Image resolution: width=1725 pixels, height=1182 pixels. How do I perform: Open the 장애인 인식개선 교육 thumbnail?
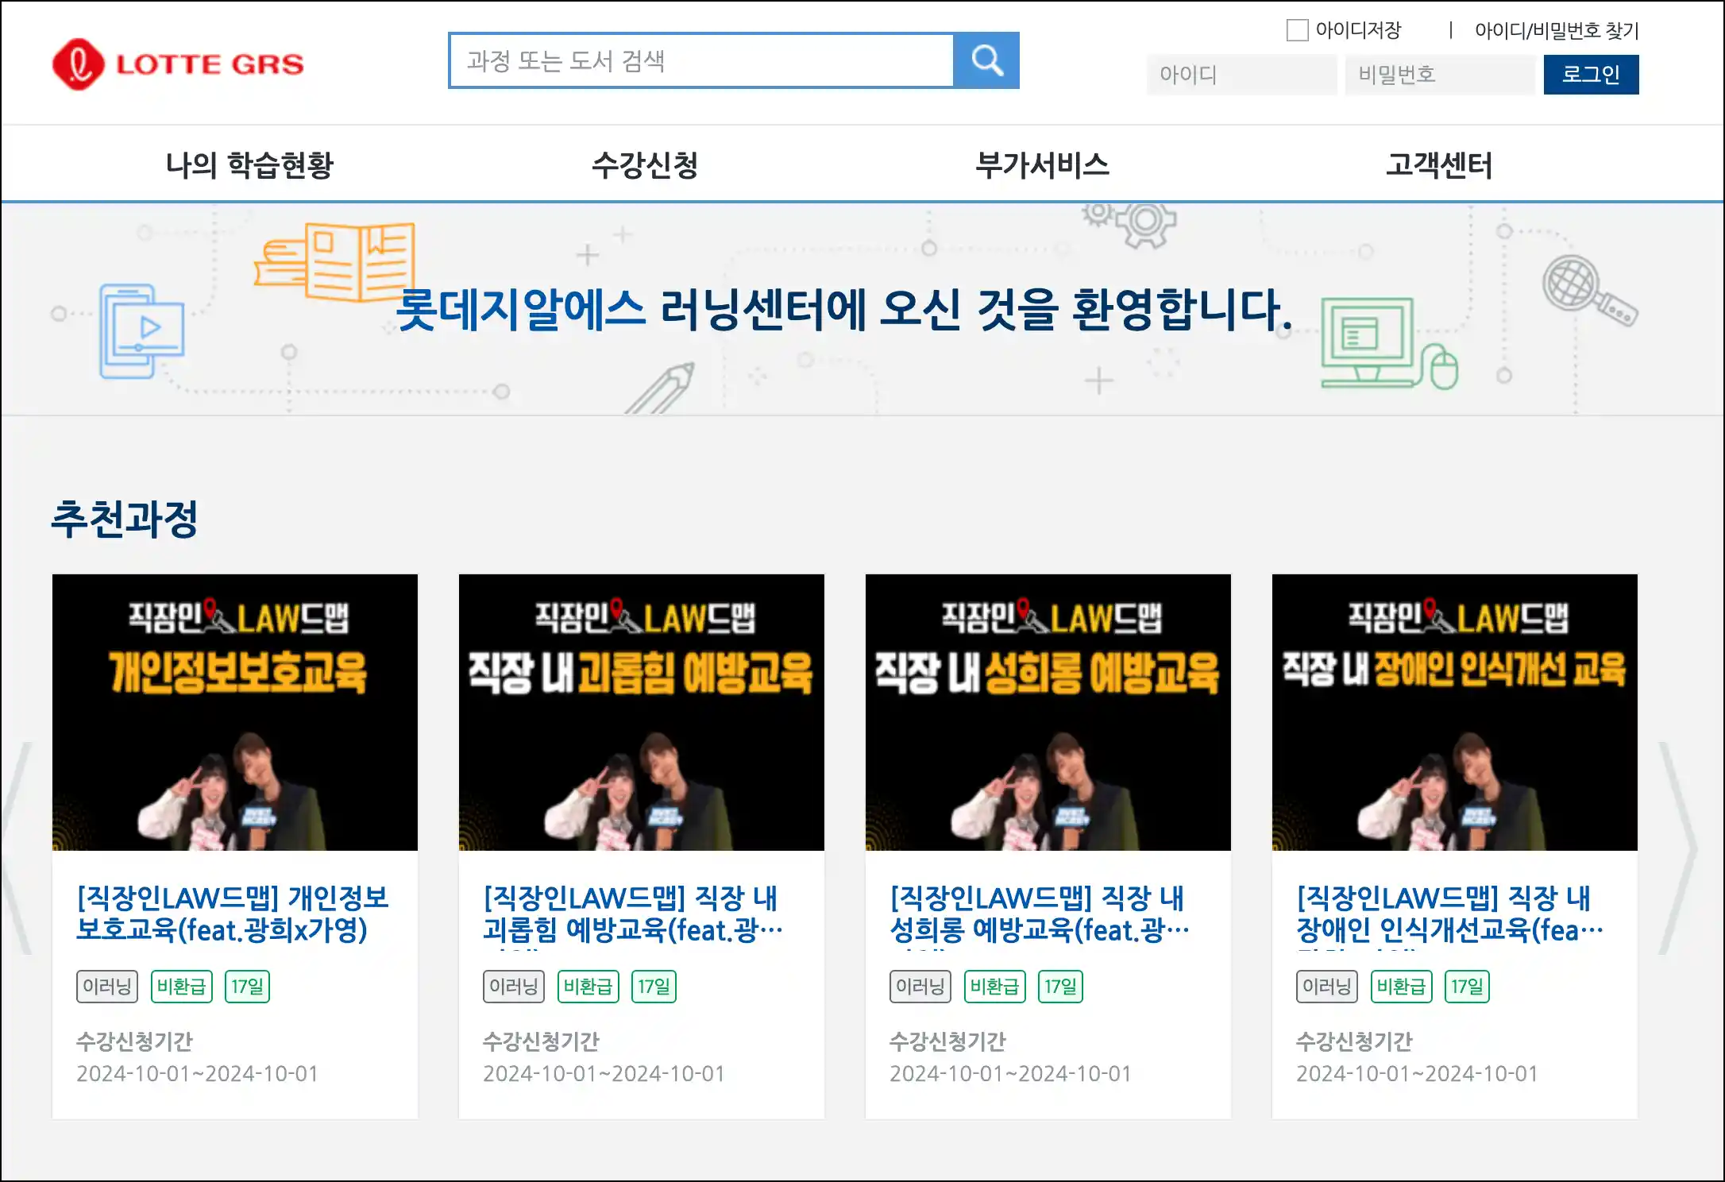tap(1455, 712)
